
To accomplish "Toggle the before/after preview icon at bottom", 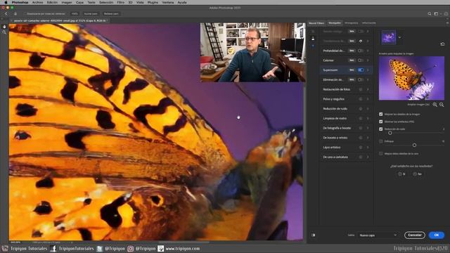I will click(x=313, y=235).
